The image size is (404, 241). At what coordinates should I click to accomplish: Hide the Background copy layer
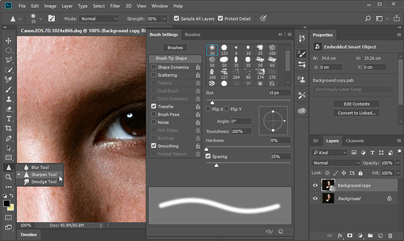click(x=315, y=185)
